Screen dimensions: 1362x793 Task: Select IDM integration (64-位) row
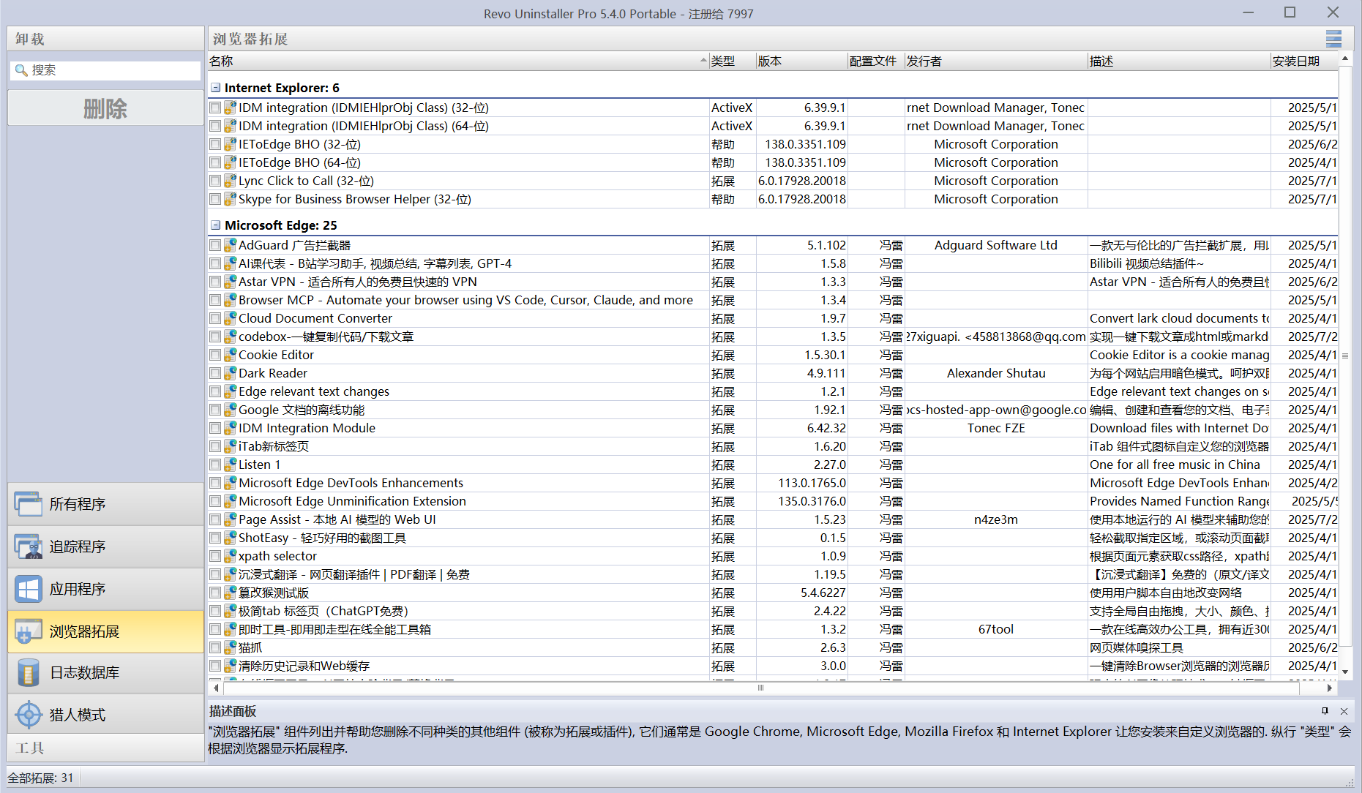[x=773, y=126]
